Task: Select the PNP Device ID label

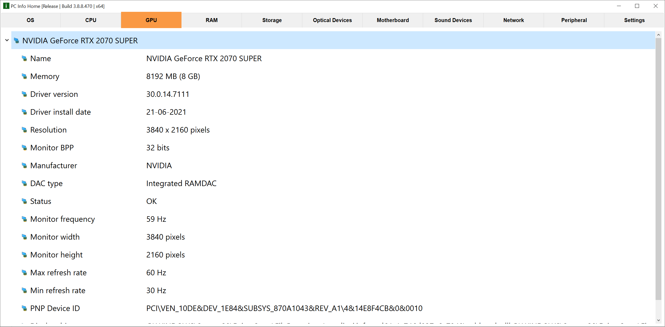Action: (x=55, y=308)
